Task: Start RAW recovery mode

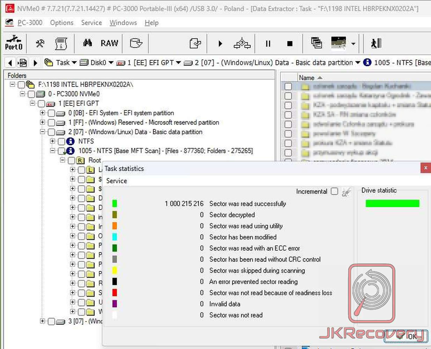Action: (109, 43)
